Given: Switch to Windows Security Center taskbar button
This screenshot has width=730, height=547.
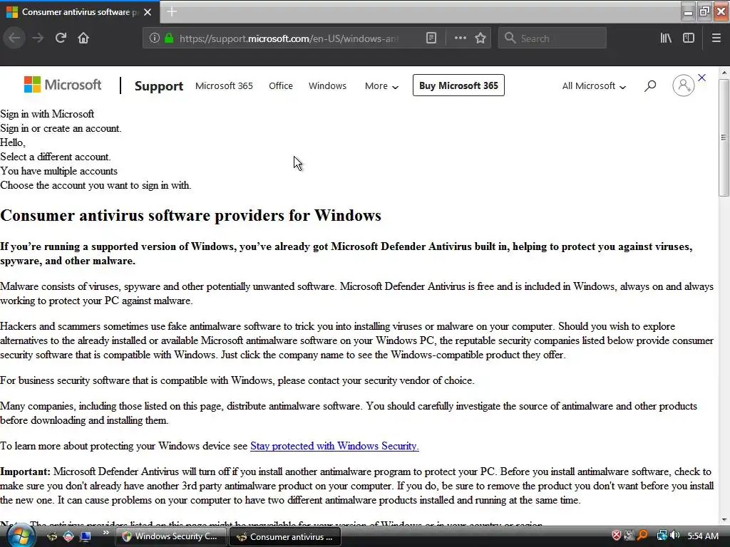Looking at the screenshot, I should 170,536.
